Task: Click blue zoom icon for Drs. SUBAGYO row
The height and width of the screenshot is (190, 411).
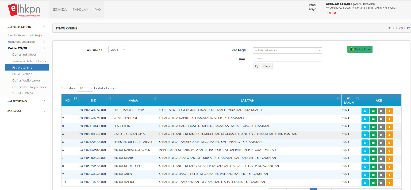Action: click(x=365, y=111)
